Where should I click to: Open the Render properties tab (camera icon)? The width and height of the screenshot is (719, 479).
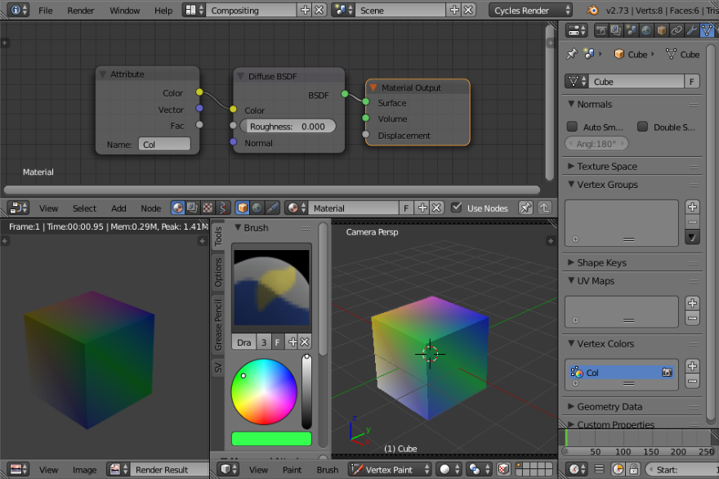pyautogui.click(x=601, y=31)
